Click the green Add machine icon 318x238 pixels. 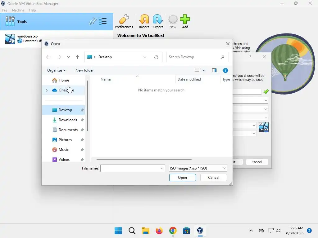tap(185, 21)
